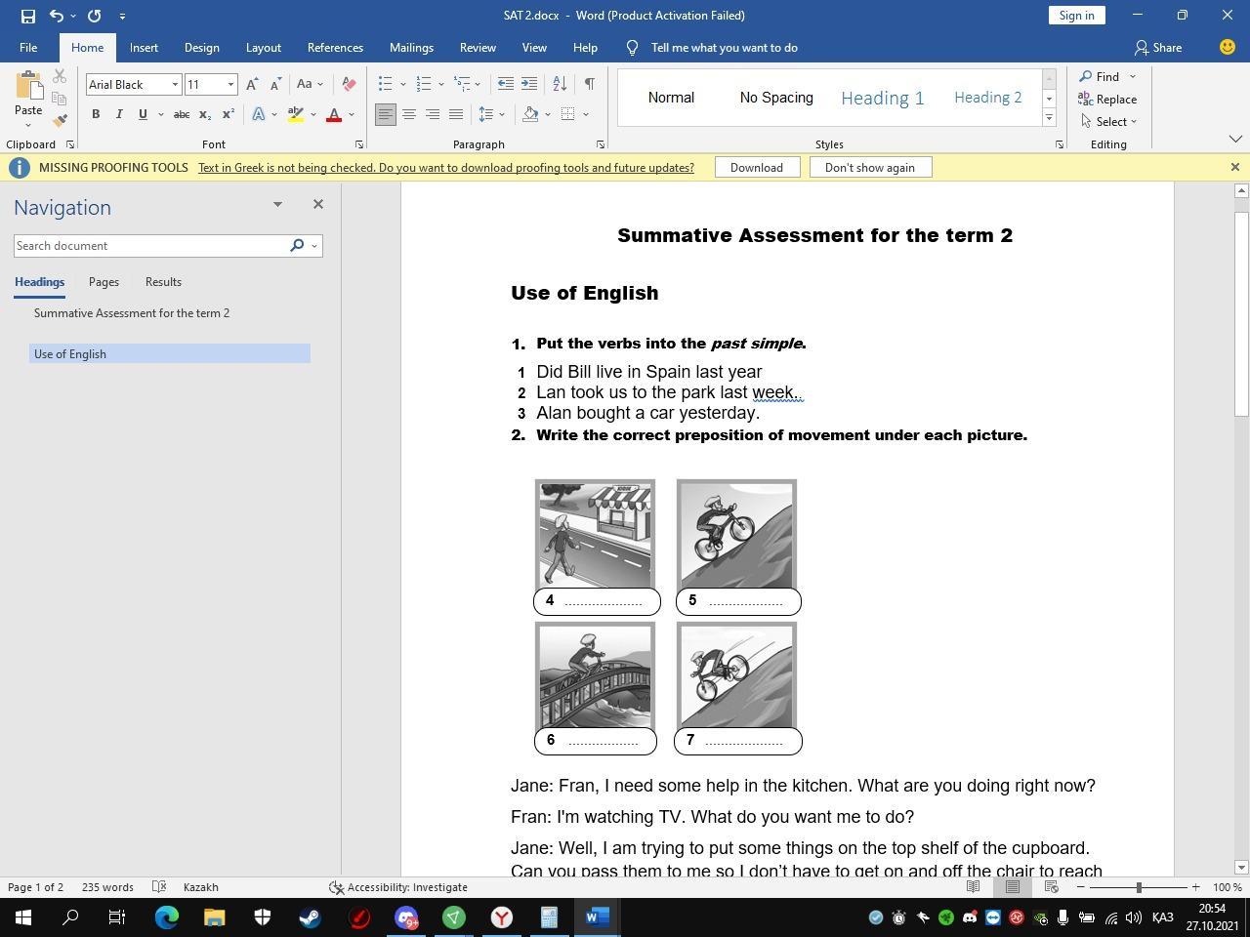Click the missing proofing tools link text
This screenshot has height=937, width=1250.
pyautogui.click(x=446, y=167)
